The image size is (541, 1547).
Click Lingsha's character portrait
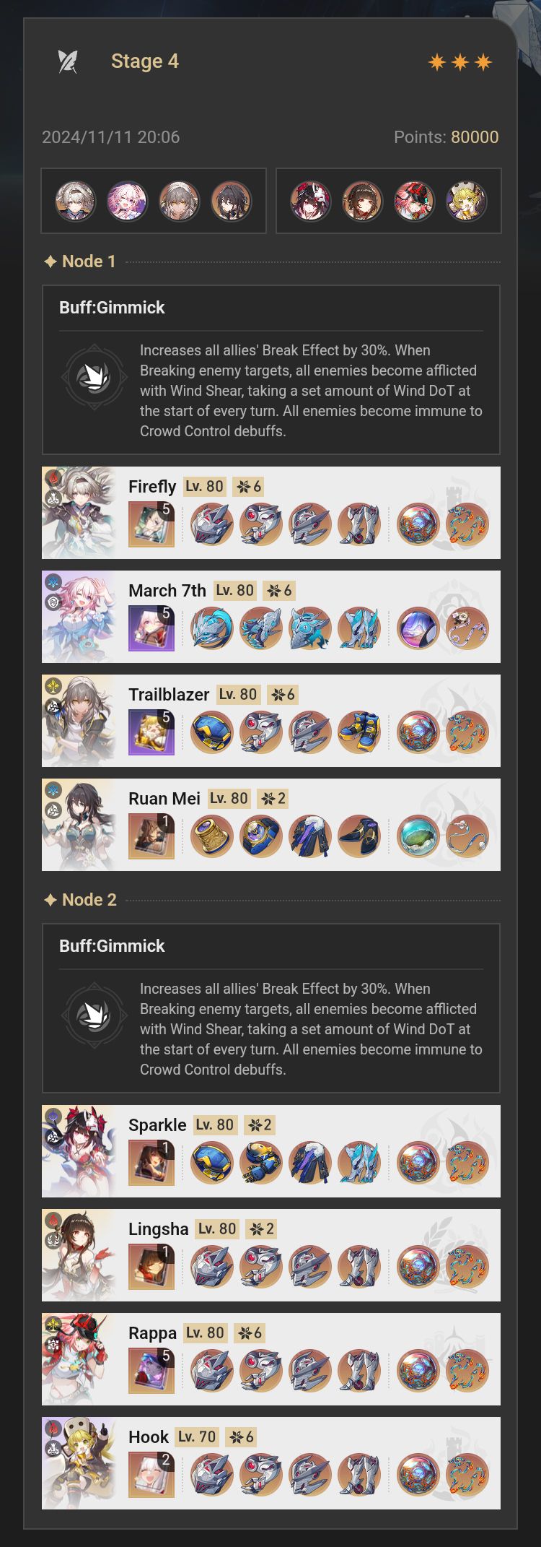pos(79,1255)
